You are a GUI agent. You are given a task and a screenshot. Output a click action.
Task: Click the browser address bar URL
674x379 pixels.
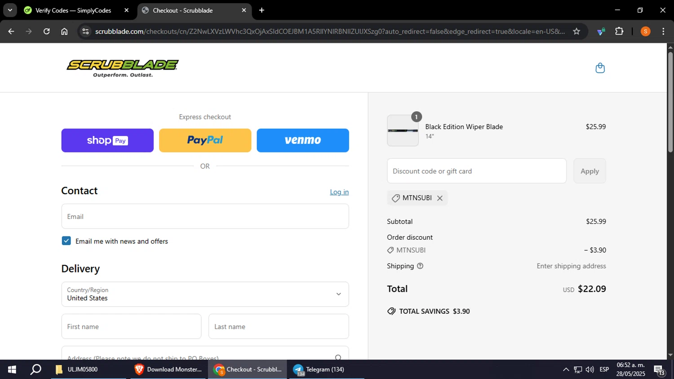(330, 31)
